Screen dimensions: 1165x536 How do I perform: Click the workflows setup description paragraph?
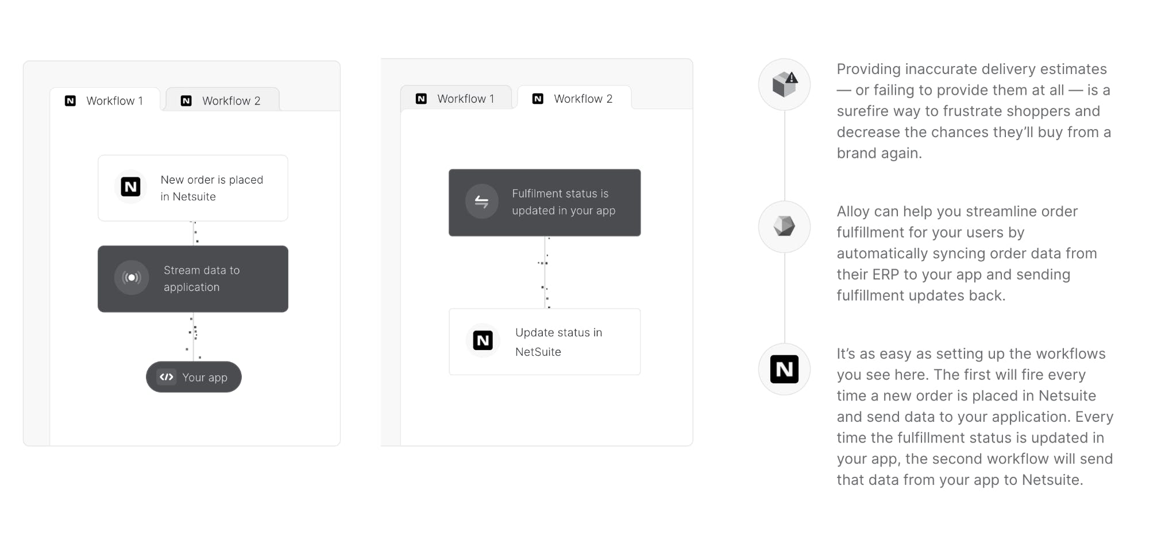[975, 417]
